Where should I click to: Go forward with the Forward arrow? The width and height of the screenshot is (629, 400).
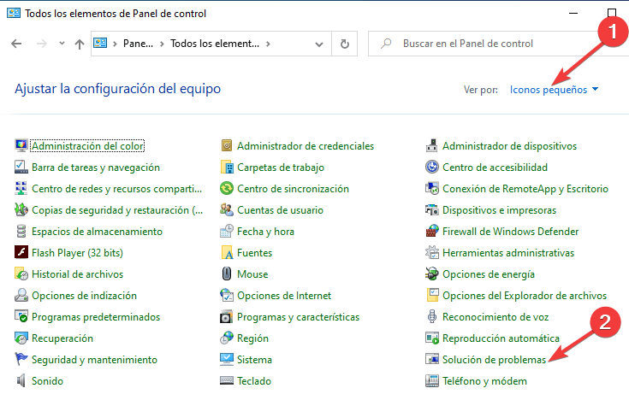tap(42, 44)
